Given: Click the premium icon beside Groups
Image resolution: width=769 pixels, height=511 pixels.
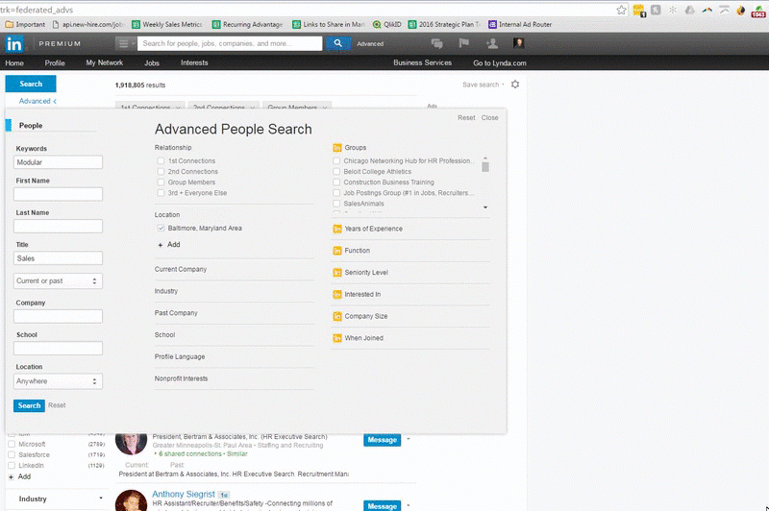Looking at the screenshot, I should point(337,148).
